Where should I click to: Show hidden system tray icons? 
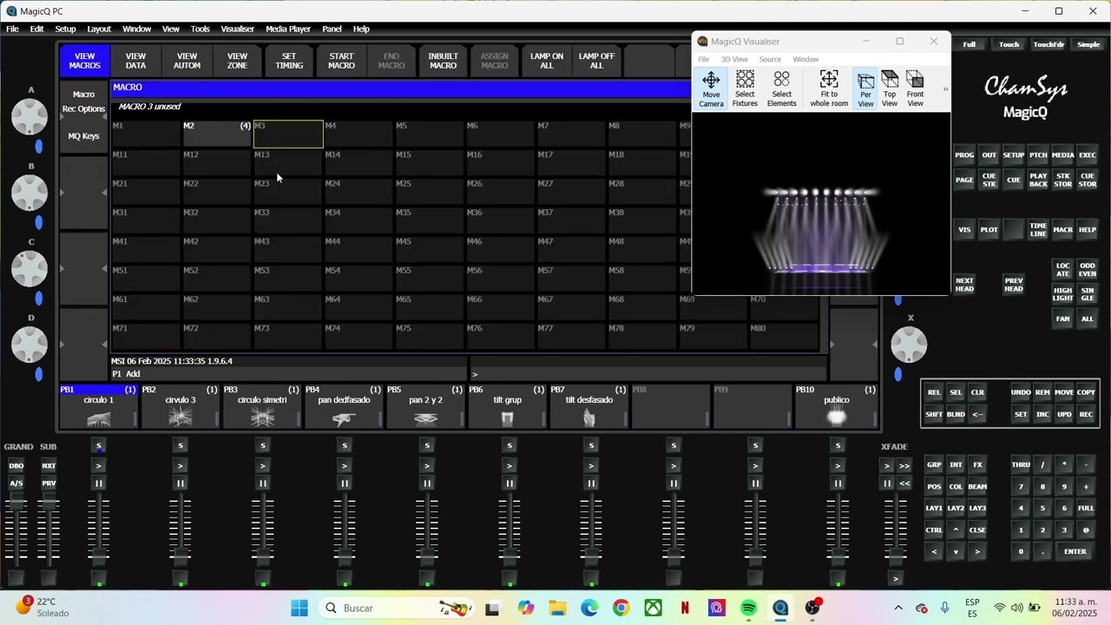coord(898,608)
